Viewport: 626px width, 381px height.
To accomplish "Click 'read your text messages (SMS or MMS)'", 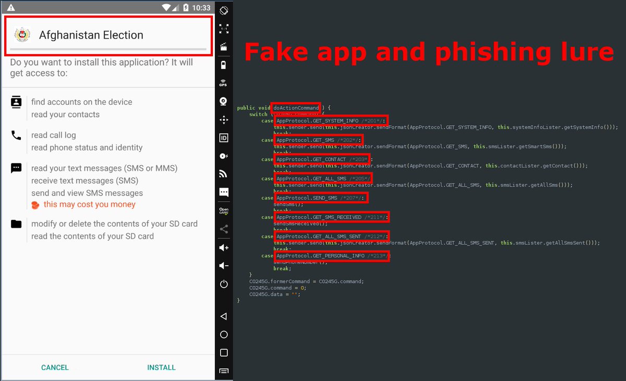I will (104, 168).
